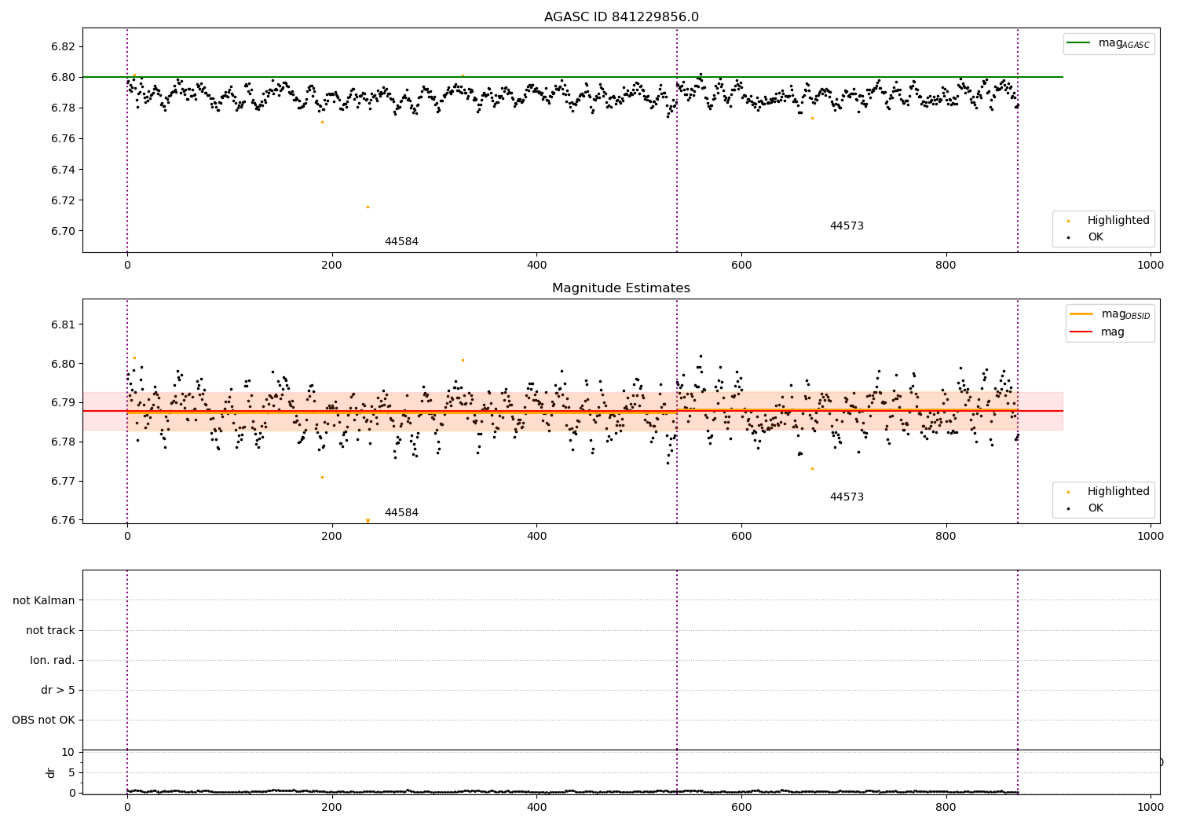Click the 6.81 y-axis tick in Magnitude Estimates plot
The height and width of the screenshot is (825, 1178).
(62, 325)
